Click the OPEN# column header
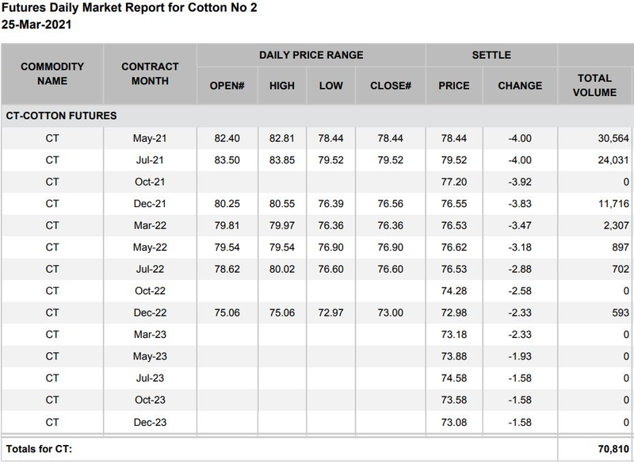 (x=227, y=86)
